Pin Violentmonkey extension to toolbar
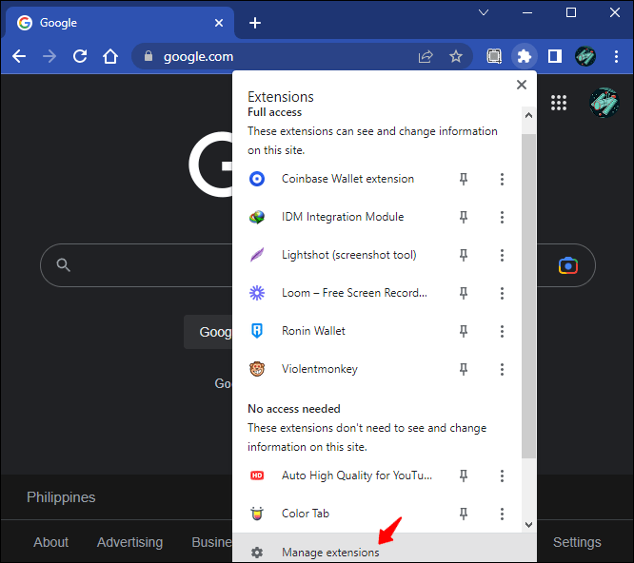Image resolution: width=634 pixels, height=563 pixels. click(x=464, y=369)
